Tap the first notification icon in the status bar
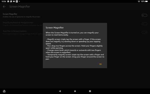 8,2
